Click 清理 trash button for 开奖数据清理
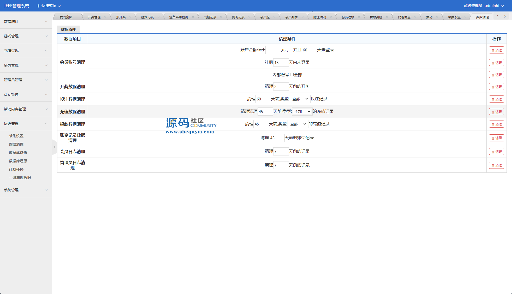The image size is (512, 294). (496, 87)
